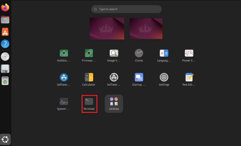Viewport: 241px width, 146px height.
Task: Click the Type to search field
Action: [x=126, y=9]
